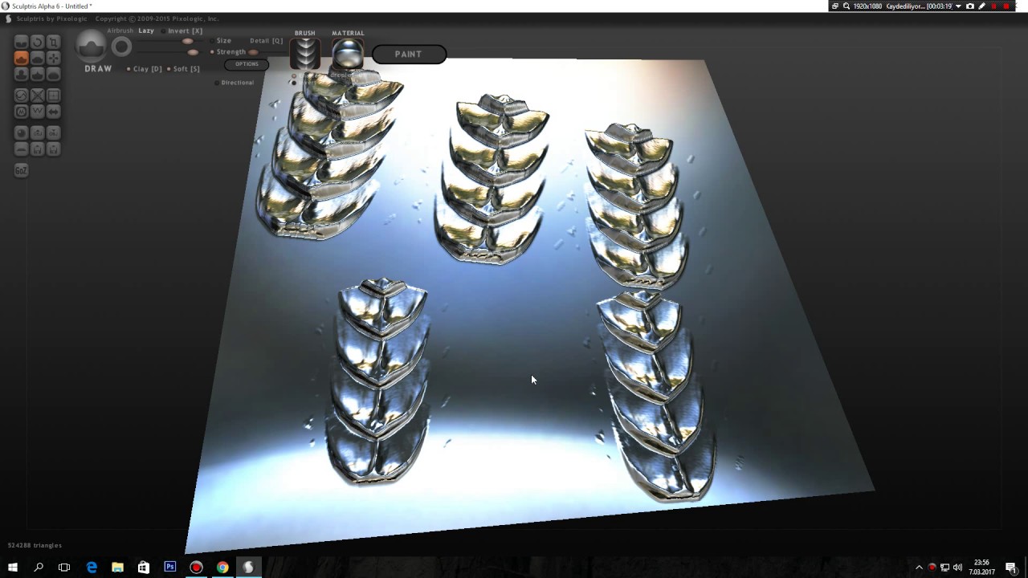Select the Crease brush tool
The width and height of the screenshot is (1028, 578).
22,42
